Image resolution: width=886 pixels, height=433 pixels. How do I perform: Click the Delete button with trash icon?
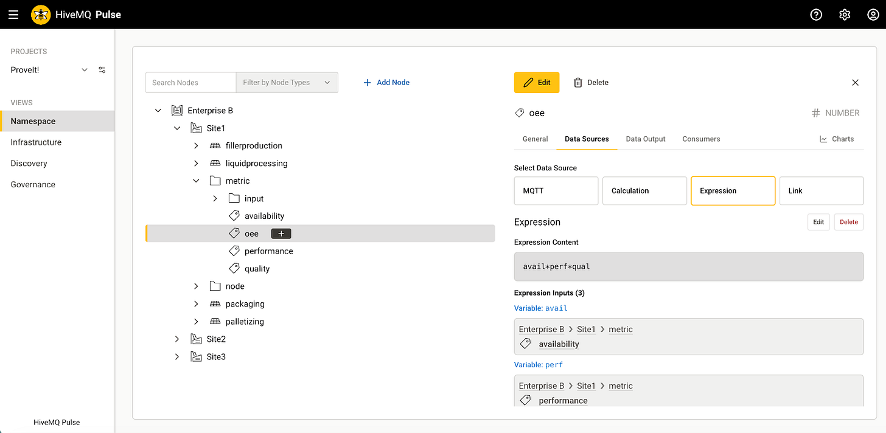pyautogui.click(x=591, y=83)
